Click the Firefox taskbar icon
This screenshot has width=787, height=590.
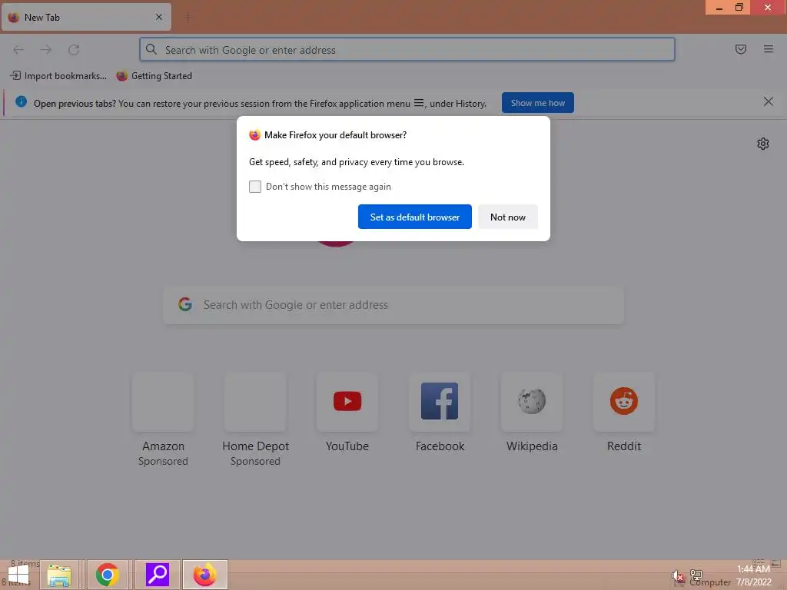click(204, 575)
